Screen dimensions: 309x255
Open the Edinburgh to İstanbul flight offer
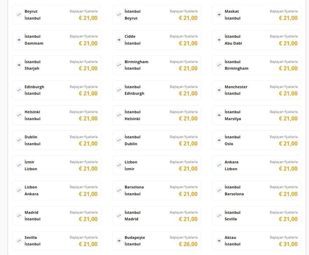pyautogui.click(x=57, y=90)
